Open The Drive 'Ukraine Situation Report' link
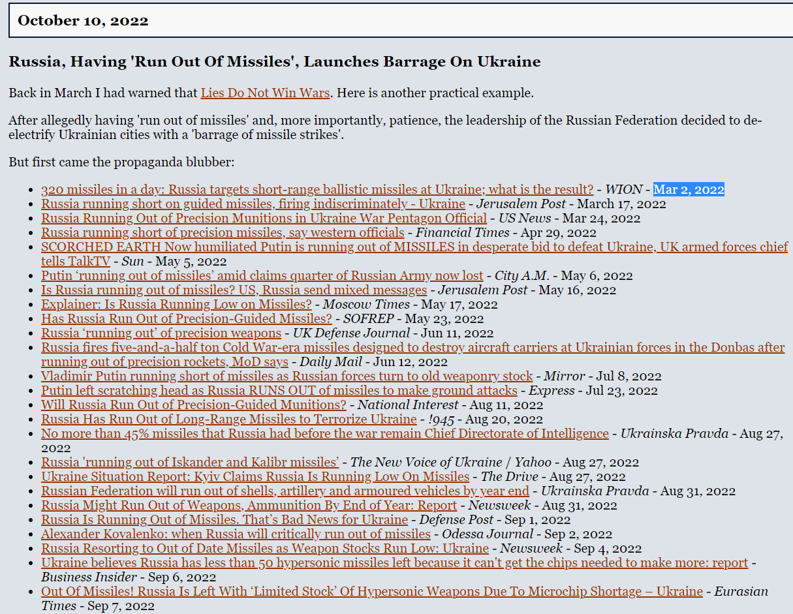The width and height of the screenshot is (793, 614). point(255,476)
